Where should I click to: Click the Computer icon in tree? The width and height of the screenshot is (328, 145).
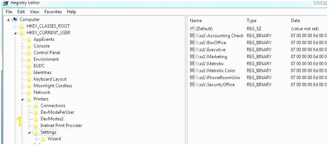coord(15,20)
